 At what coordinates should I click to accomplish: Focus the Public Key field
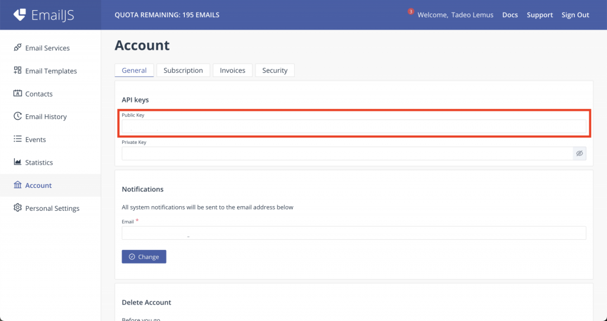pyautogui.click(x=354, y=127)
